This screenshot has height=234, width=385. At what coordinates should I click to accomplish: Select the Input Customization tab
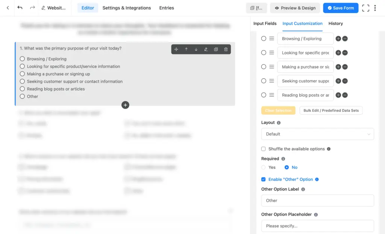302,24
